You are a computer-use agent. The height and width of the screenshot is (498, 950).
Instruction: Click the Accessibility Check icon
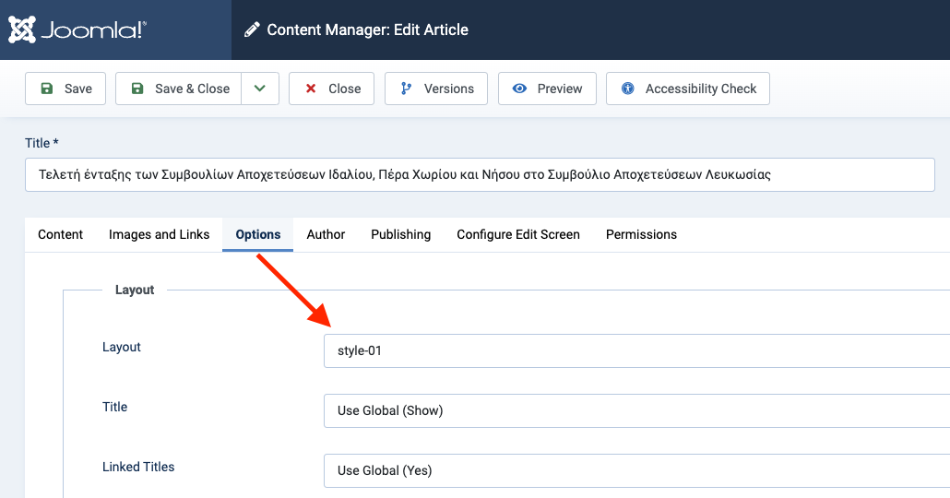tap(628, 89)
